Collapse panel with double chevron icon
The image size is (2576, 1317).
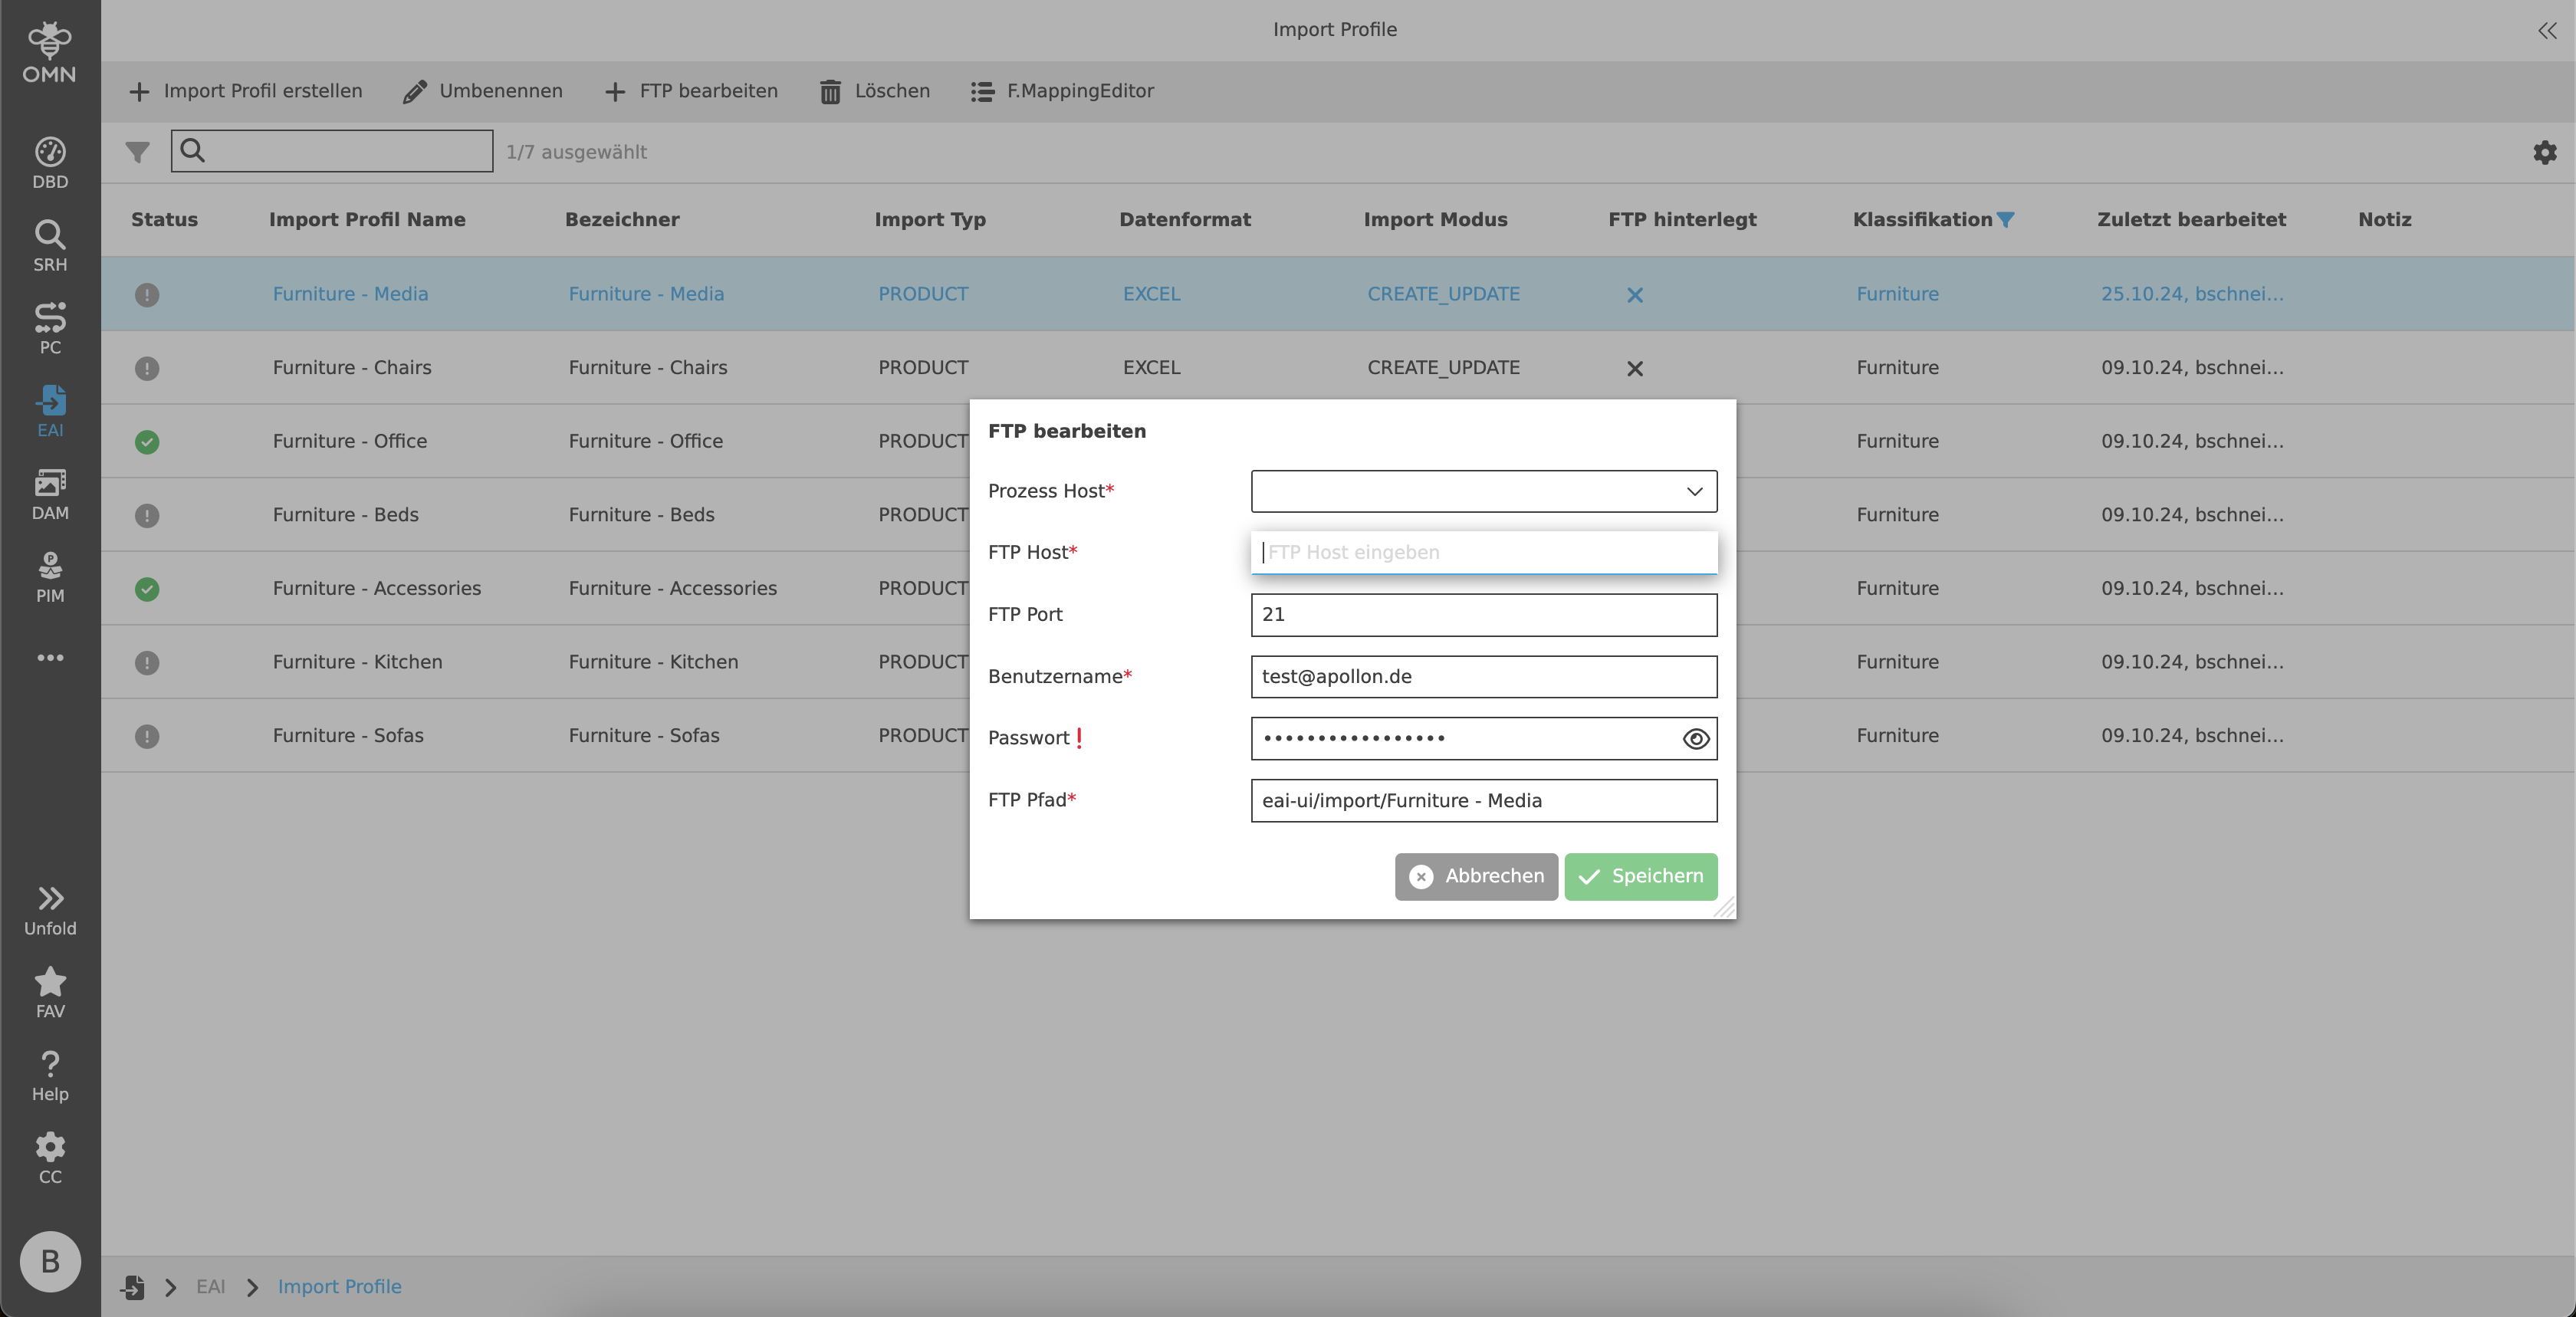2546,30
